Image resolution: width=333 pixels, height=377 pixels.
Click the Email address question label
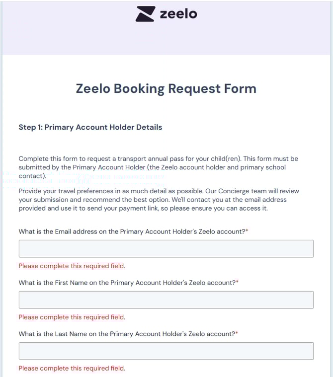(x=132, y=231)
